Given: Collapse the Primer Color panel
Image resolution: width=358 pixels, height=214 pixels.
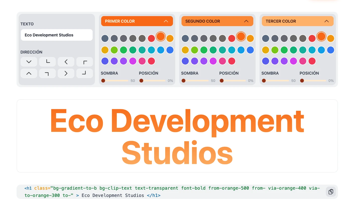Looking at the screenshot, I should (x=166, y=21).
